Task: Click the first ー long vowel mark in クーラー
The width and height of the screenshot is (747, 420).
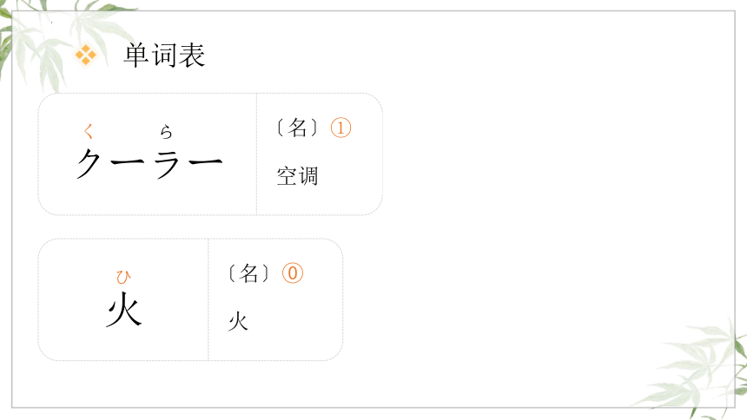Action: pyautogui.click(x=127, y=162)
